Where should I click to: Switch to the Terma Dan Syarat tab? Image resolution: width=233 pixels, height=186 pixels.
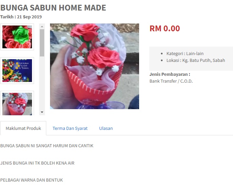point(70,128)
